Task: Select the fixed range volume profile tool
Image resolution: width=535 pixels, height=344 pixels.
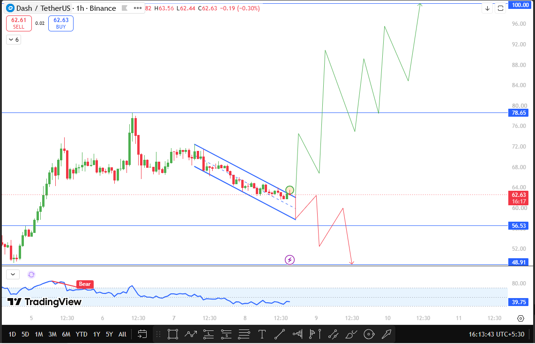Action: pos(297,334)
